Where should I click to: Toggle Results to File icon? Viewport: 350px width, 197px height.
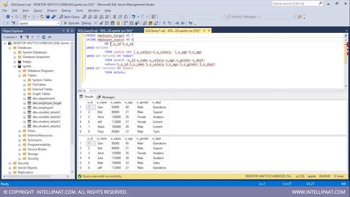tap(156, 23)
